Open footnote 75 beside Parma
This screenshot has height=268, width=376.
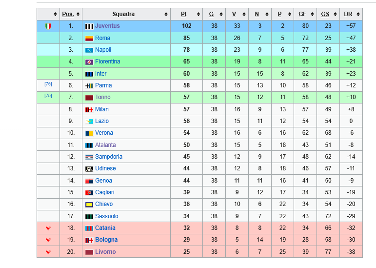(x=48, y=84)
